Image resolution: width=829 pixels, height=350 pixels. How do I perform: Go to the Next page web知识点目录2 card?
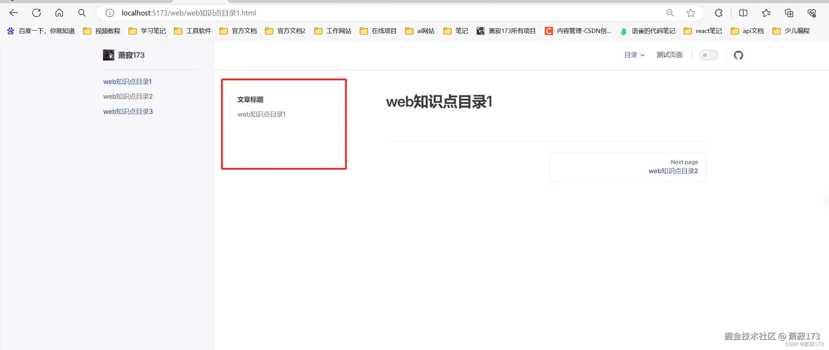click(x=627, y=167)
